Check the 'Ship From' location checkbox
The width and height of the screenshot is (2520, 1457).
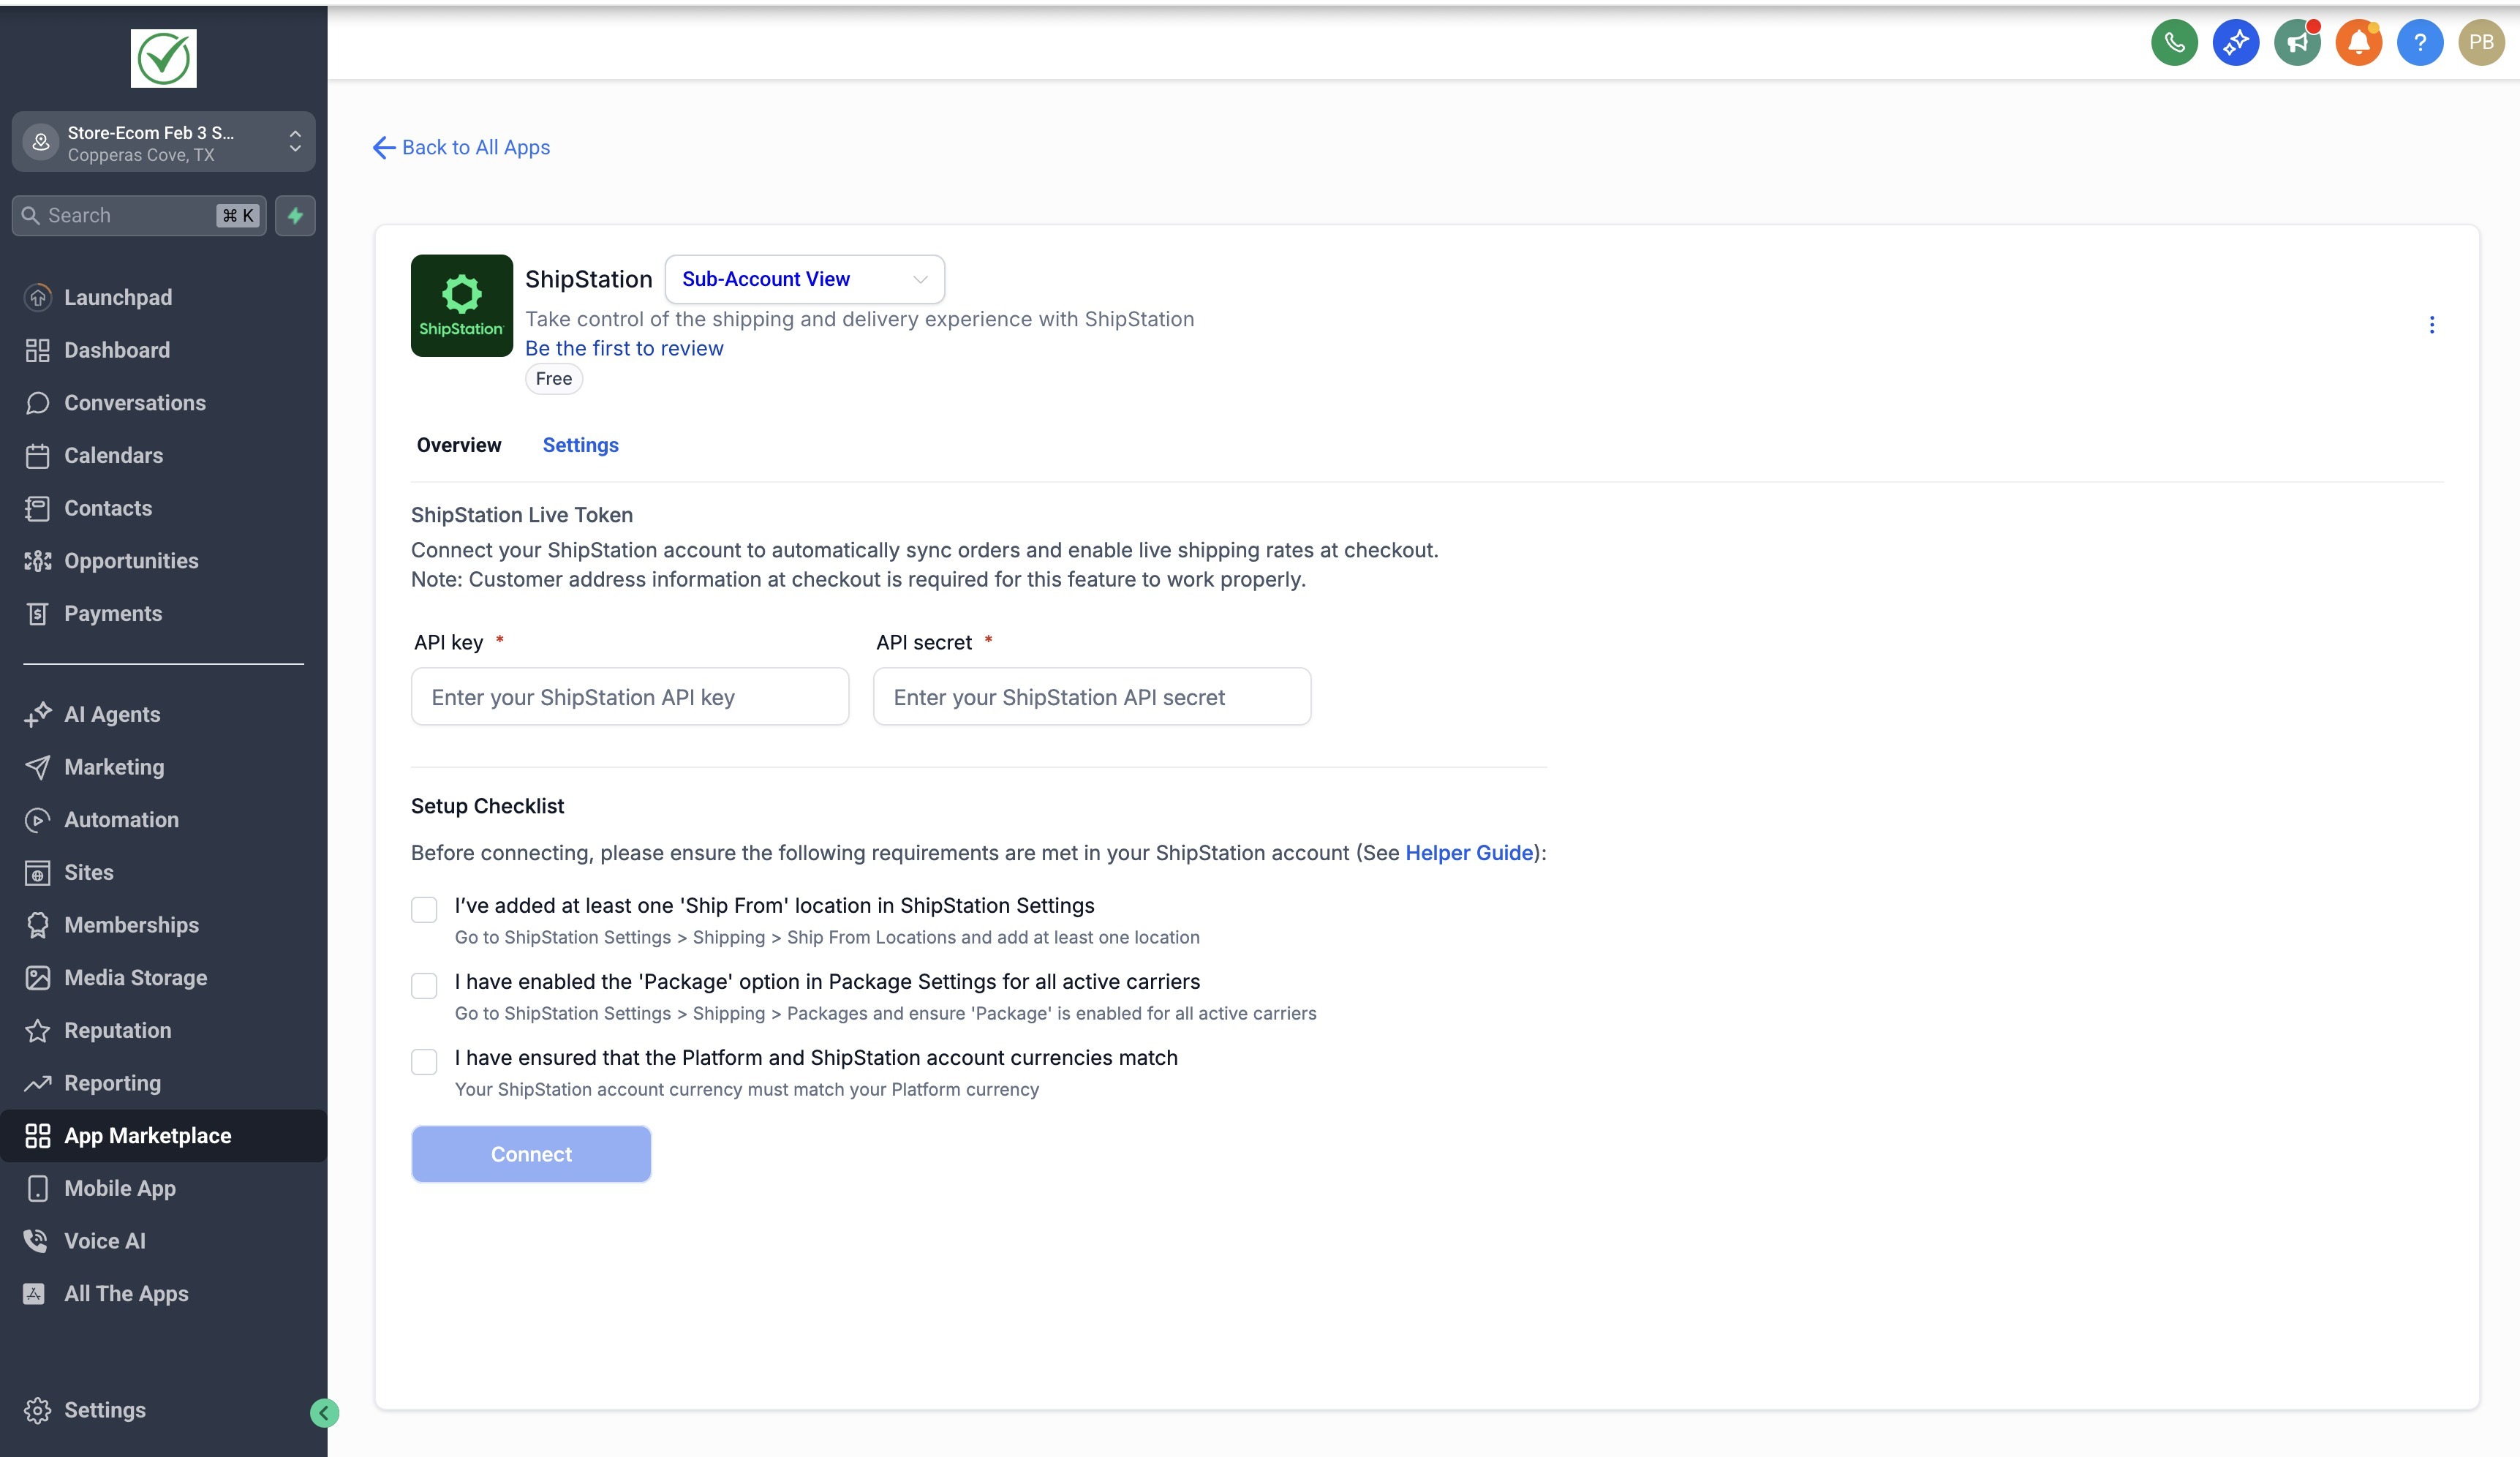click(424, 909)
